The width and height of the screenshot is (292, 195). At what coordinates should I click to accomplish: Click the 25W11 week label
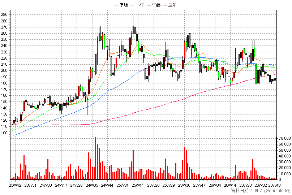pyautogui.click(x=138, y=185)
